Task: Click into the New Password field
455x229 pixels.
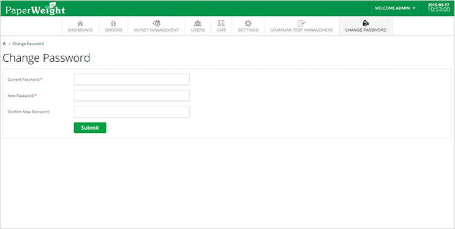Action: pos(132,96)
